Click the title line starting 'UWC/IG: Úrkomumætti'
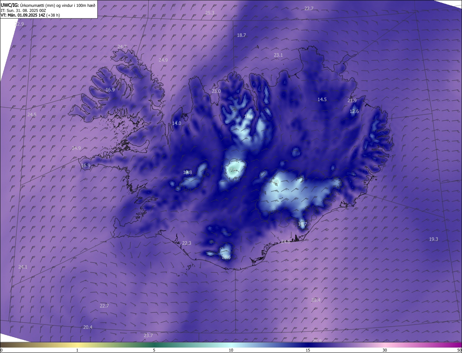Viewport: 462px width, 353px height. 48,5
